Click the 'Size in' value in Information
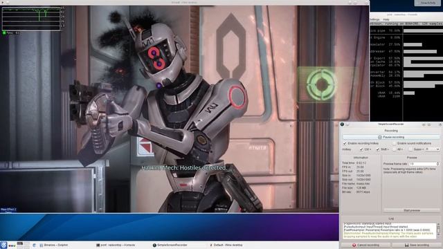Screen dimensions: 443x249 (363, 175)
